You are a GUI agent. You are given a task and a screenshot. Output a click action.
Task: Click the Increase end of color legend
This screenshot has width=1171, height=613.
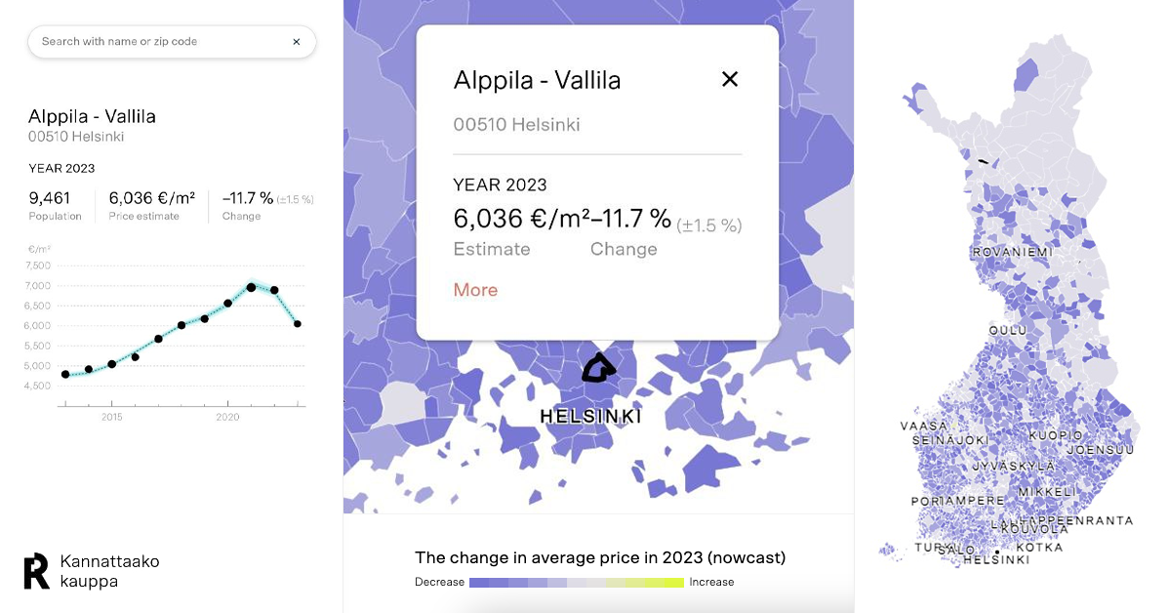(712, 582)
